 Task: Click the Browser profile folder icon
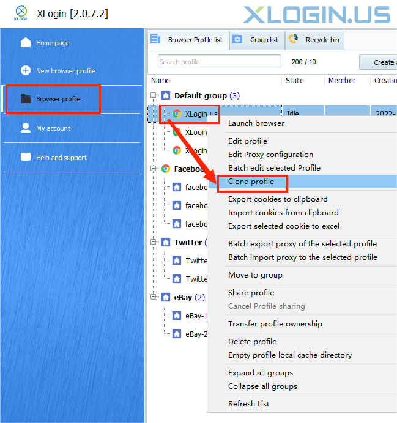click(x=26, y=99)
